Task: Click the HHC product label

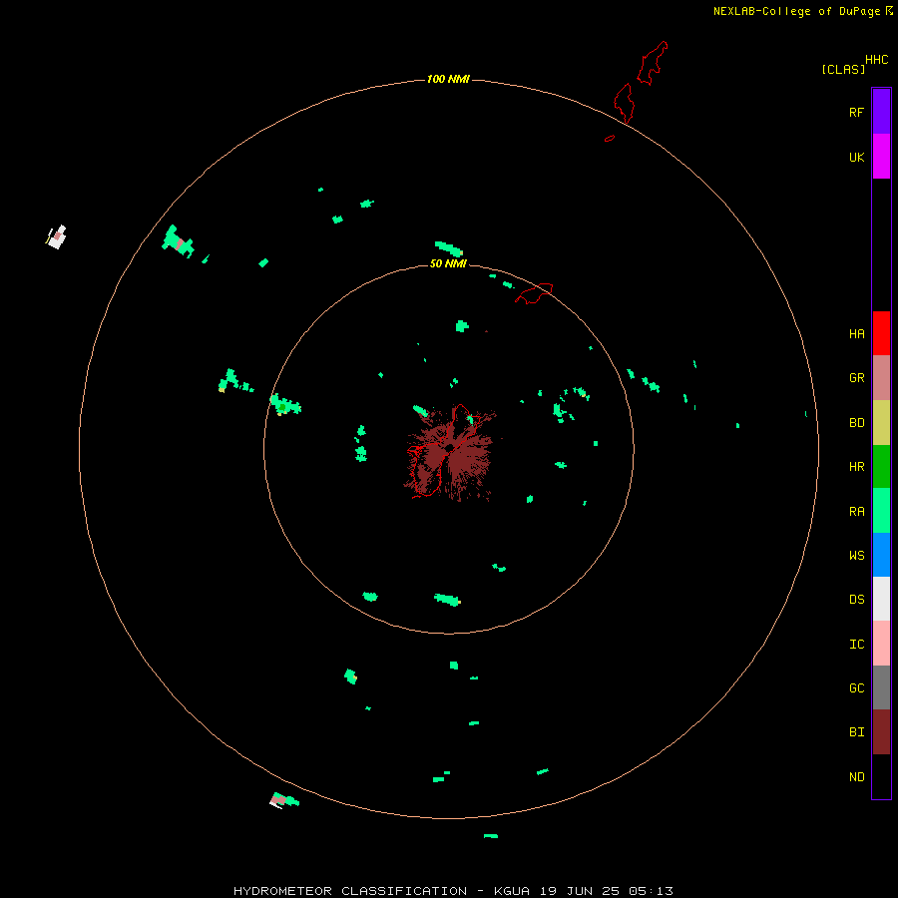Action: click(876, 60)
